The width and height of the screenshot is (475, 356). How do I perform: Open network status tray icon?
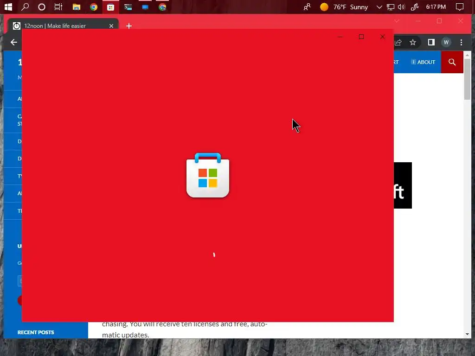pos(391,7)
